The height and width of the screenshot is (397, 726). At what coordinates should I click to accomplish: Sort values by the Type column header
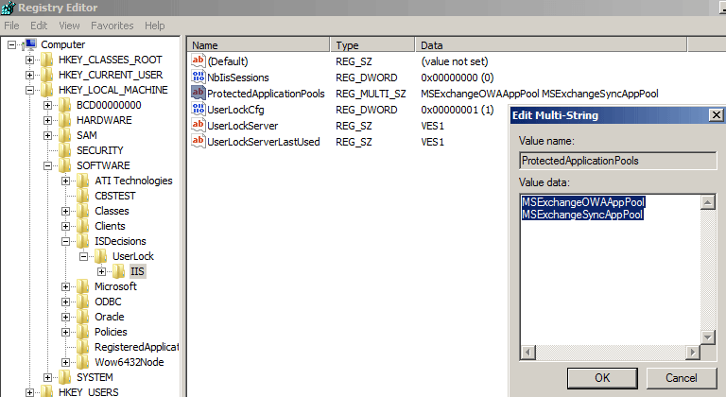point(372,45)
